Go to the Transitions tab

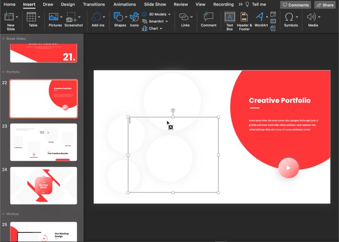click(94, 4)
